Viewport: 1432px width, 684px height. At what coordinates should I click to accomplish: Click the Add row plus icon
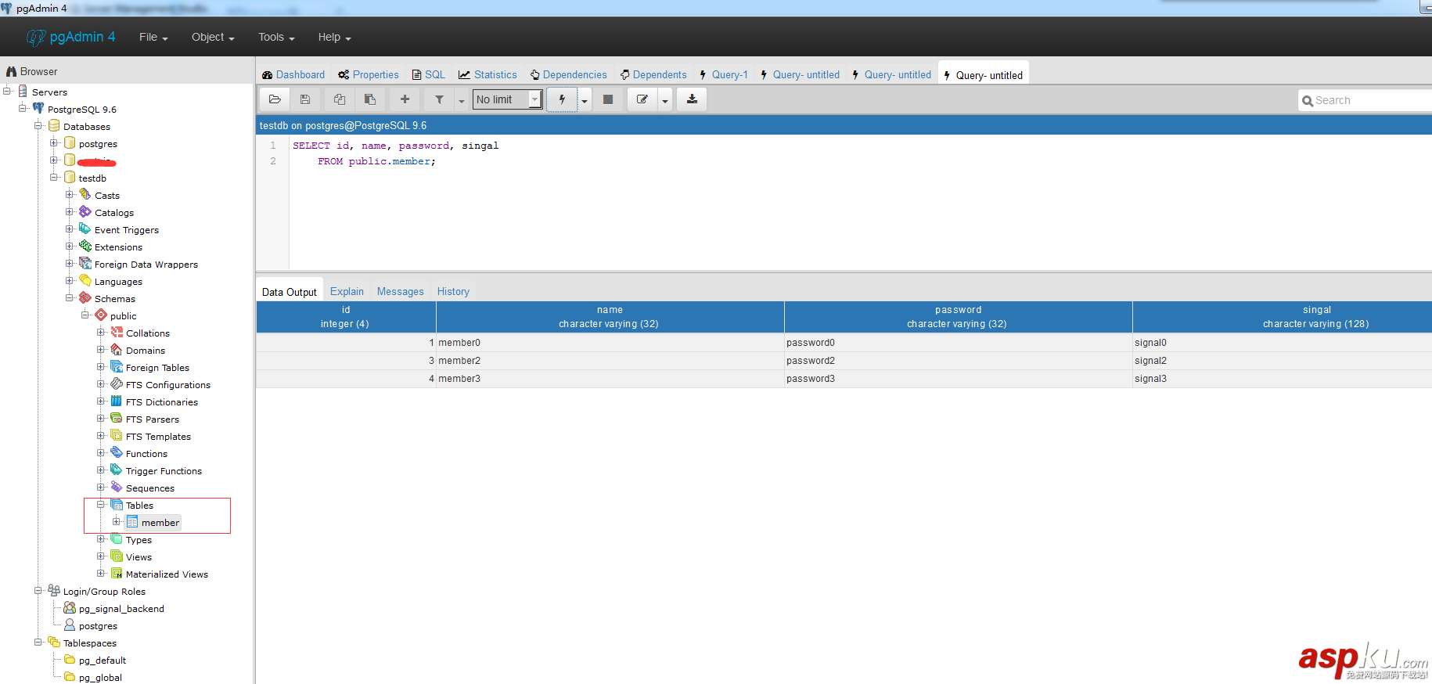(405, 99)
